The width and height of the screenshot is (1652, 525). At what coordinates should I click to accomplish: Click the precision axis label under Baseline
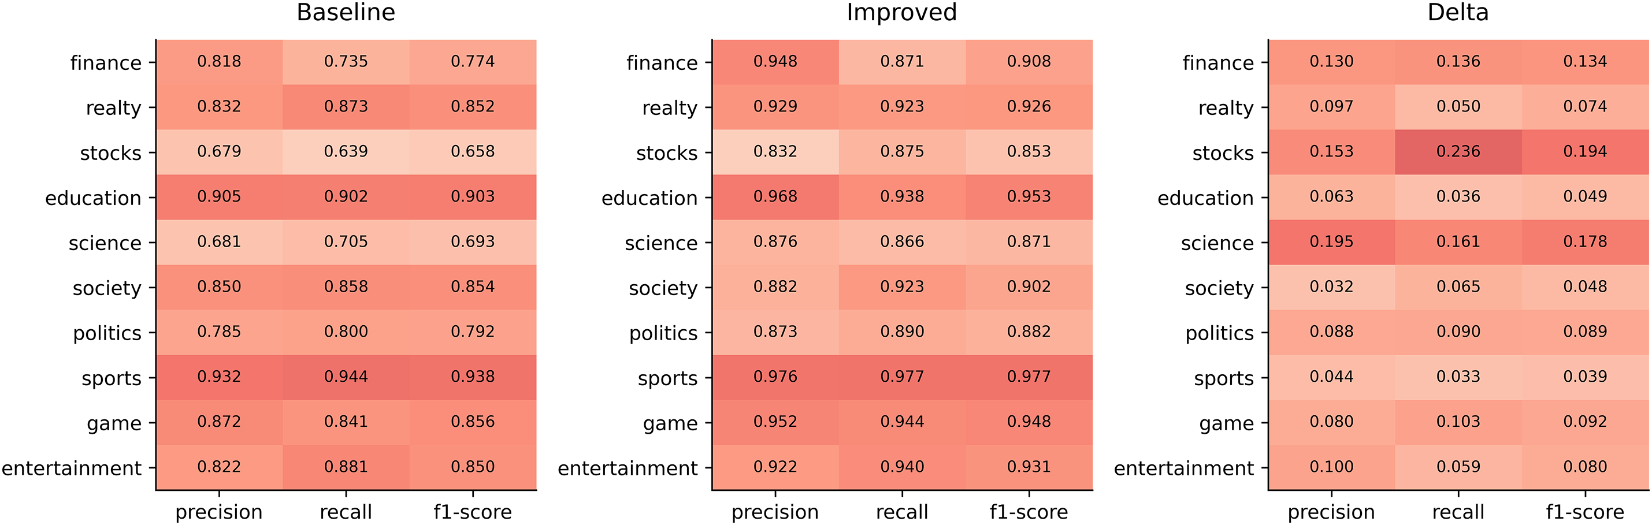tap(218, 512)
